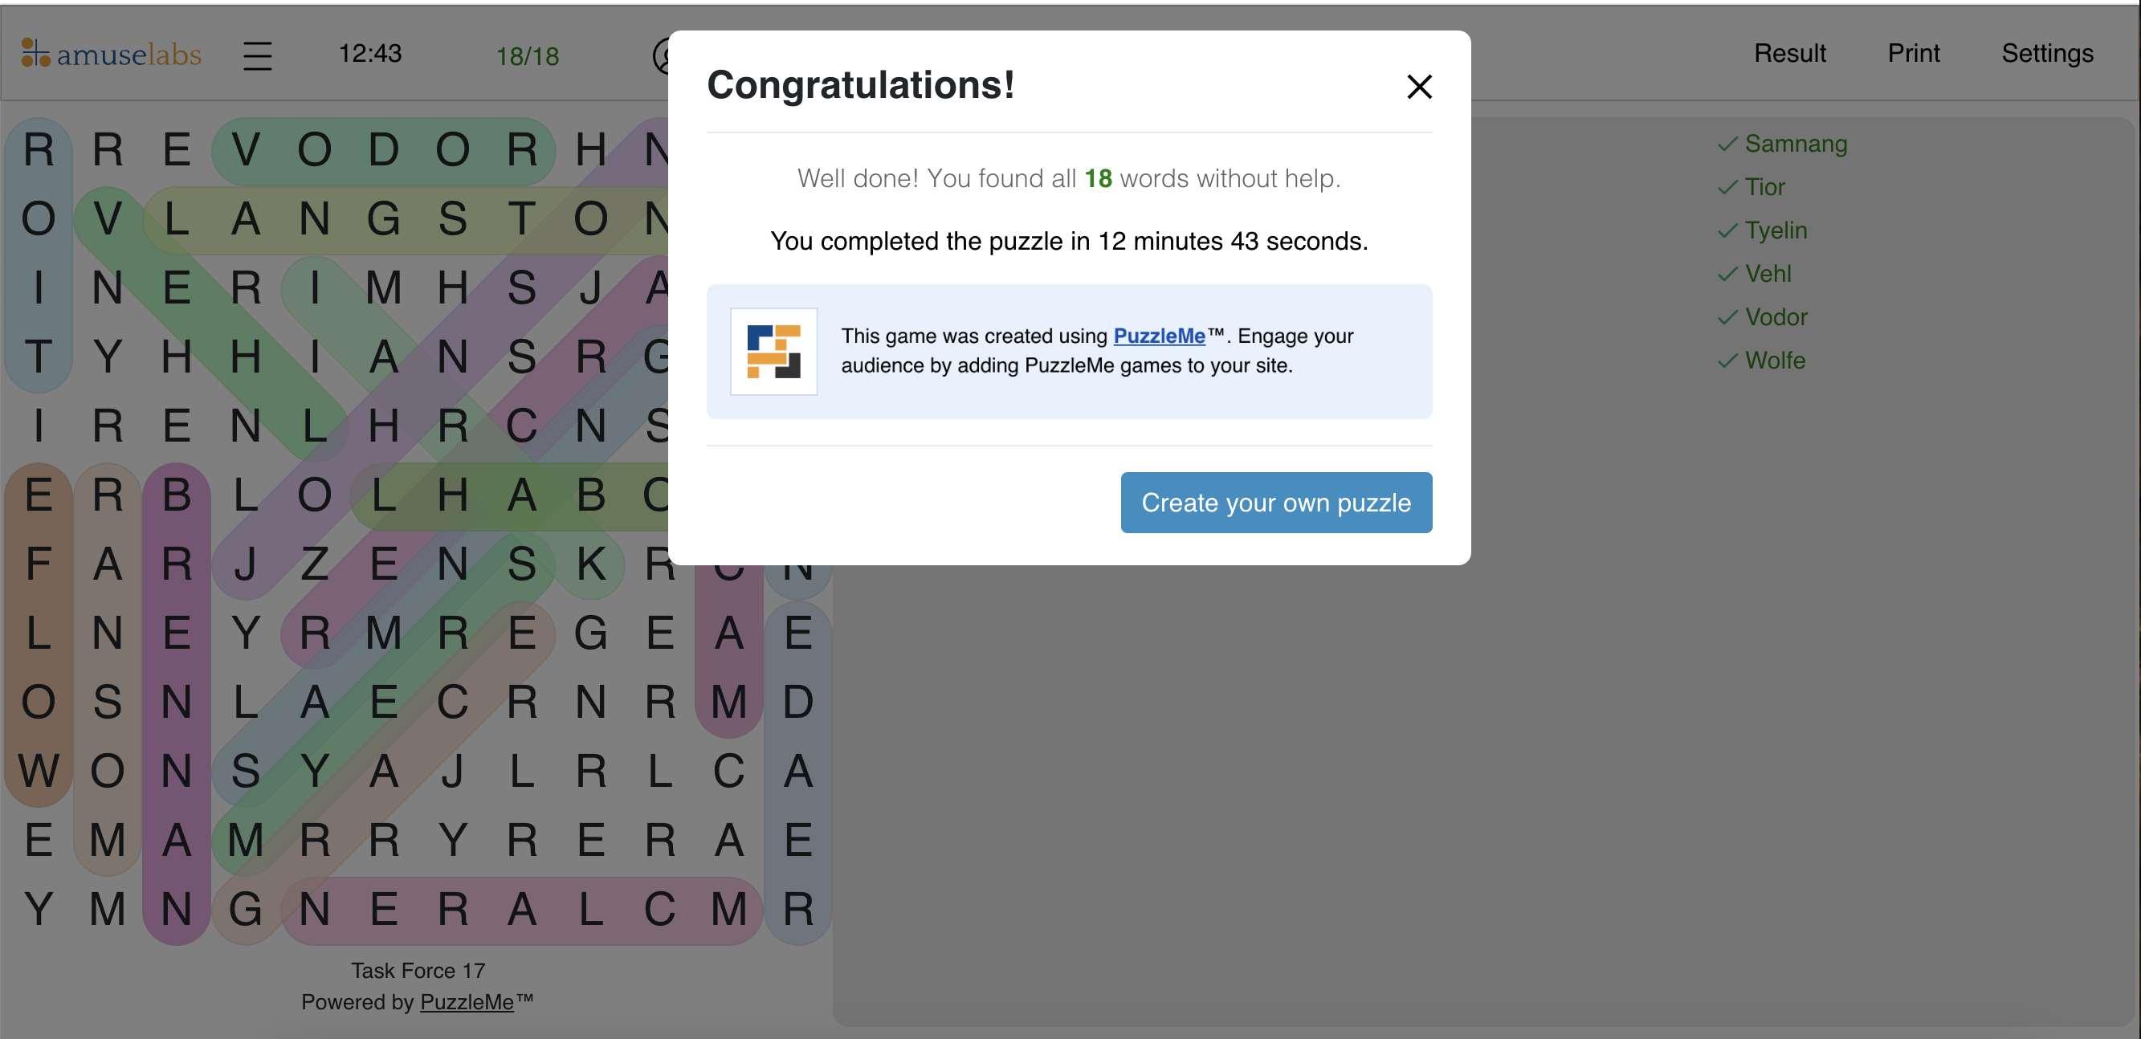Click the 12:43 timer display
The width and height of the screenshot is (2141, 1039).
(370, 53)
